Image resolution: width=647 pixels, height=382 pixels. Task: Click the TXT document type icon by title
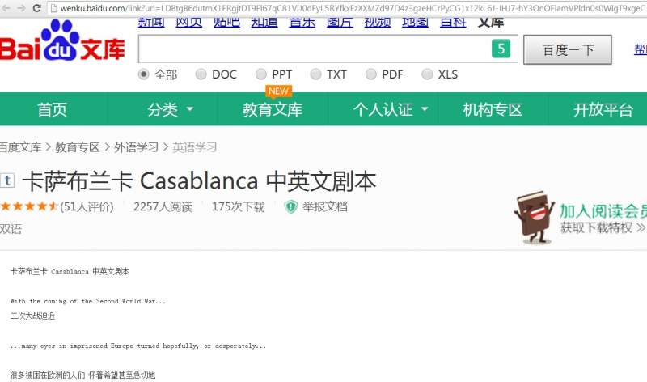pos(7,180)
